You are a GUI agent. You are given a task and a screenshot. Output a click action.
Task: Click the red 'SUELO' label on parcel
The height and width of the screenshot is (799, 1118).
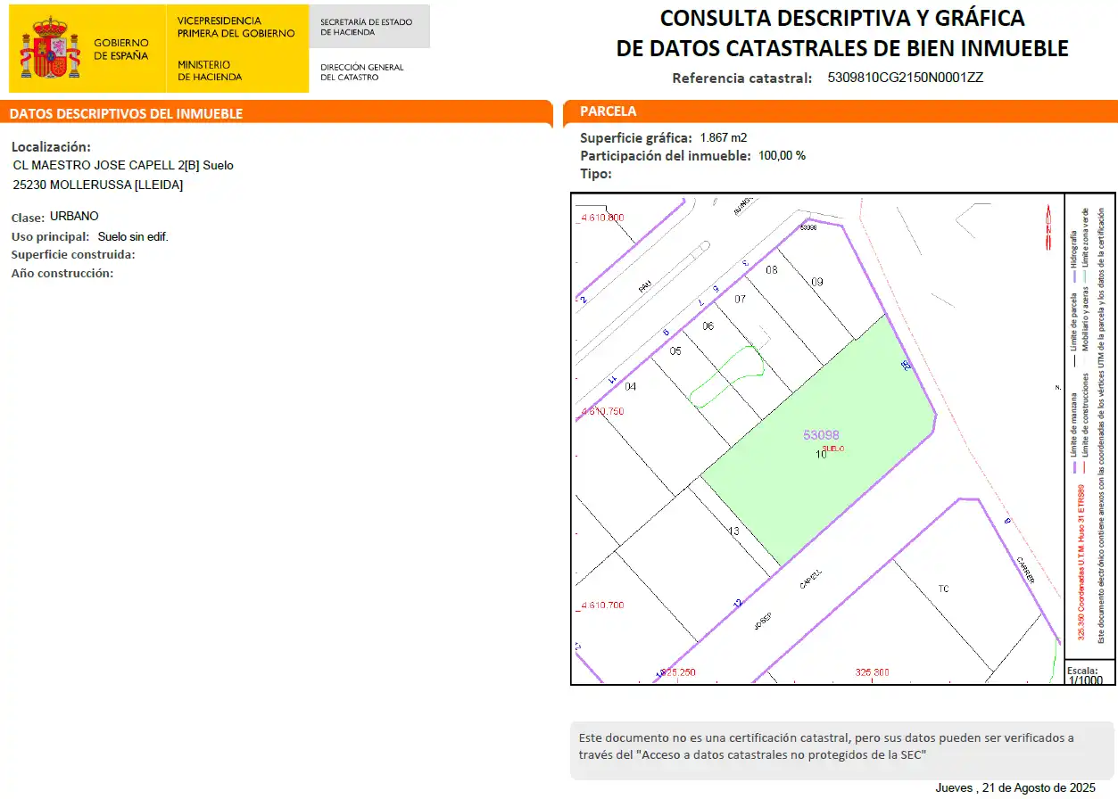(x=832, y=448)
